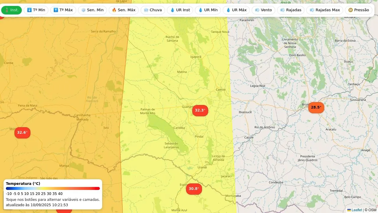Show the Tº Máx layer
Image resolution: width=378 pixels, height=213 pixels.
(63, 10)
